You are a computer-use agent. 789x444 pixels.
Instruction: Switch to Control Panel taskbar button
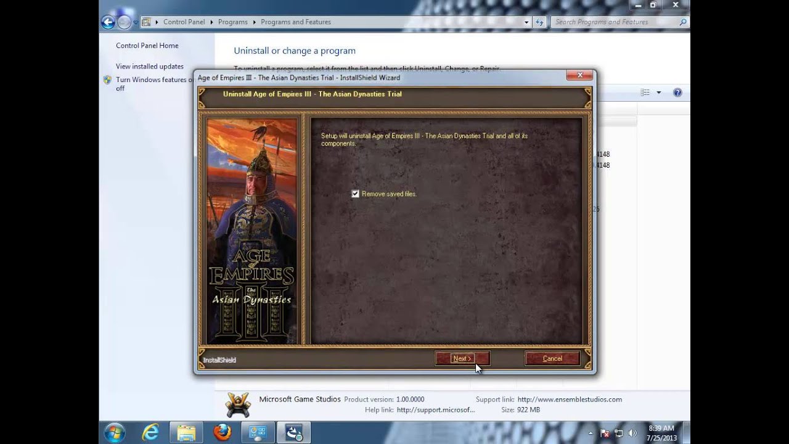point(257,432)
